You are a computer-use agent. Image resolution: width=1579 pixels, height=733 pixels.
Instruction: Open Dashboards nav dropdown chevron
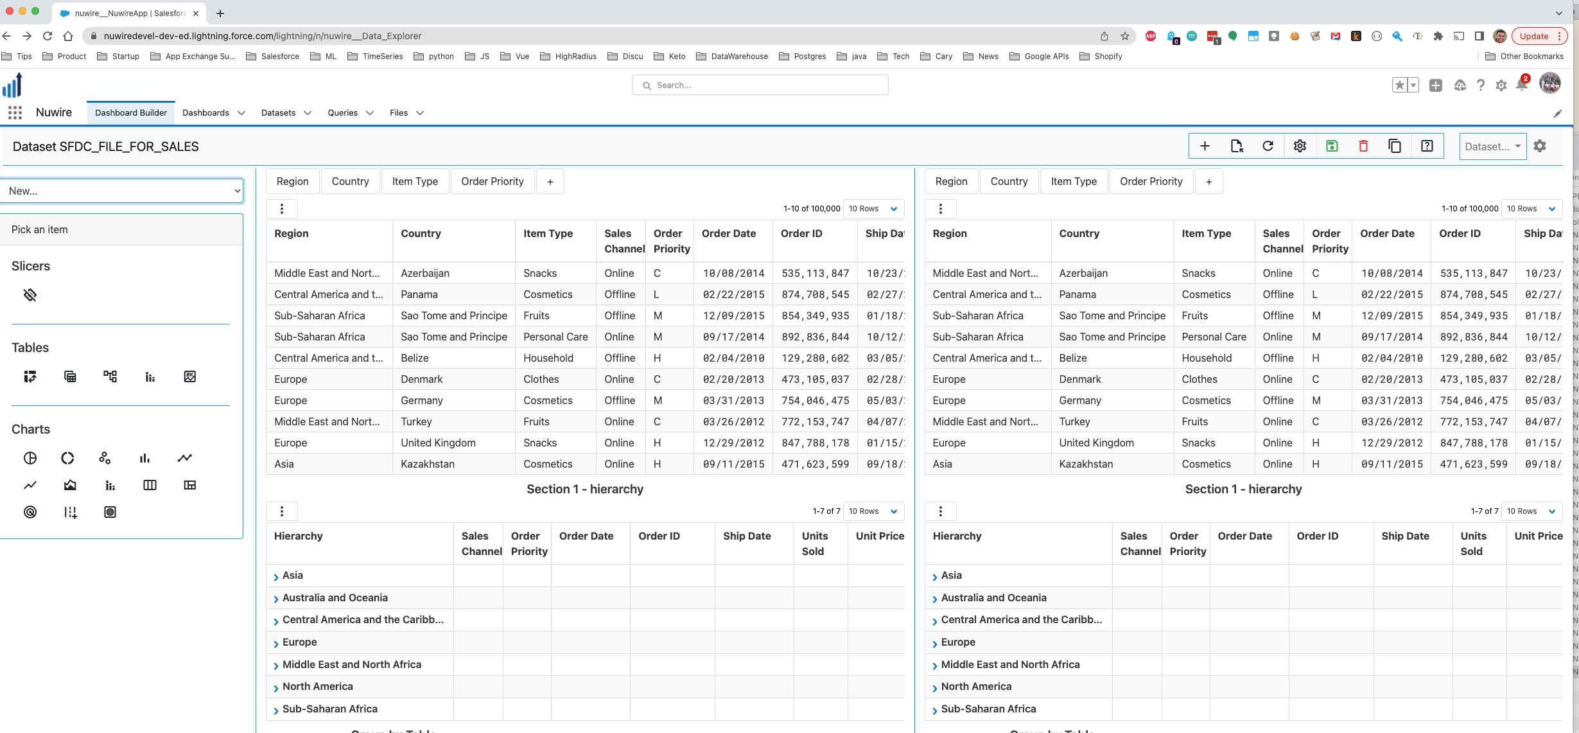(241, 113)
